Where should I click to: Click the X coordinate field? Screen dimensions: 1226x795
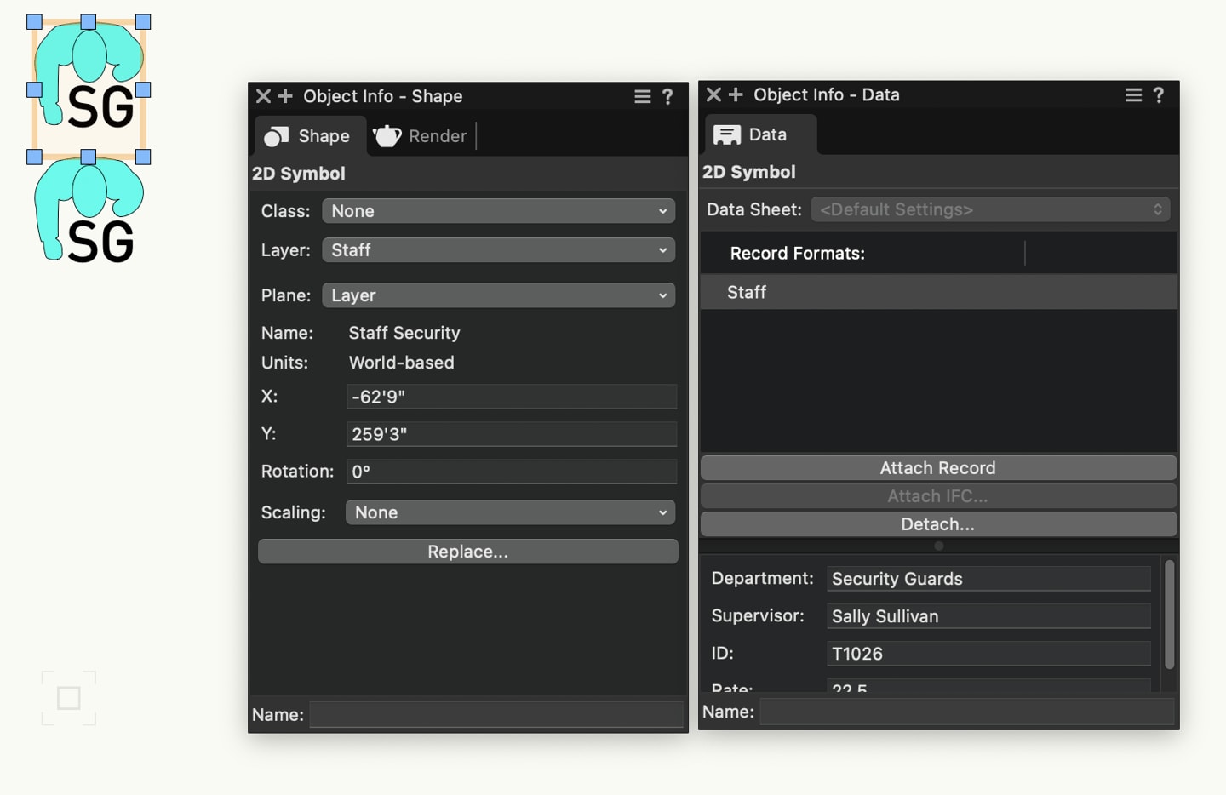coord(512,397)
